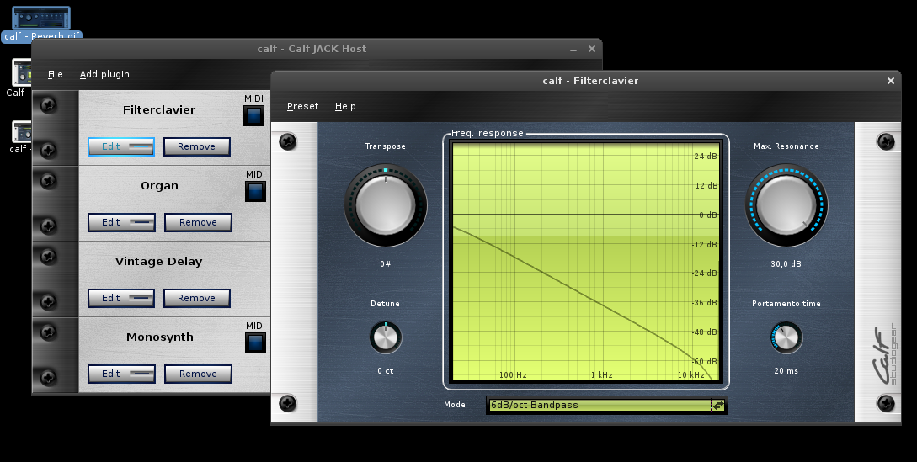Viewport: 917px width, 462px height.
Task: Click the Monosynth title in plugin rack
Action: tap(160, 337)
